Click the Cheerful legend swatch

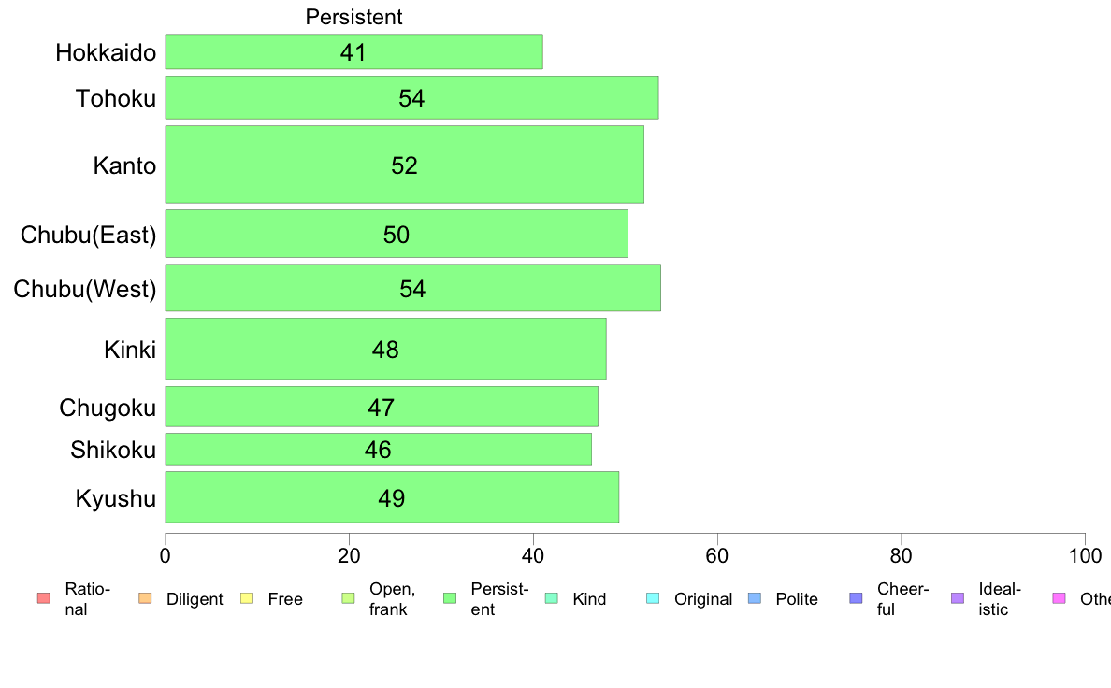pos(856,598)
